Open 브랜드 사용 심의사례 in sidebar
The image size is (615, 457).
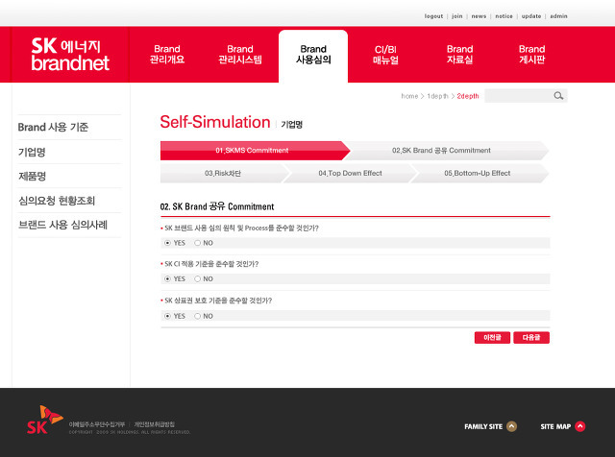coord(62,225)
